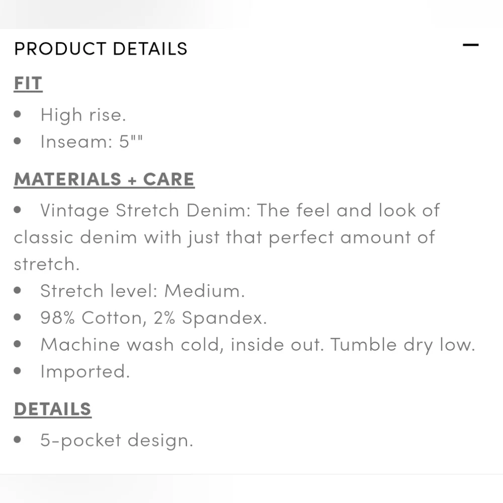503x503 pixels.
Task: Click the bullet beside 'Stretch level: Medium.'
Action: (x=18, y=290)
